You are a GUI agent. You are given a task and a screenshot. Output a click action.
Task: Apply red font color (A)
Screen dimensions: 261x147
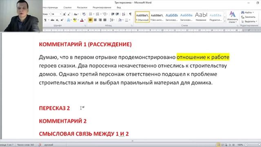(82, 20)
